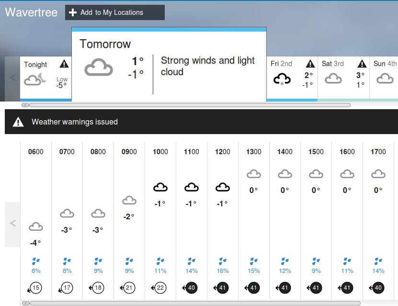
Task: Click warning triangle icon on Tonight tab
Action: pyautogui.click(x=64, y=64)
